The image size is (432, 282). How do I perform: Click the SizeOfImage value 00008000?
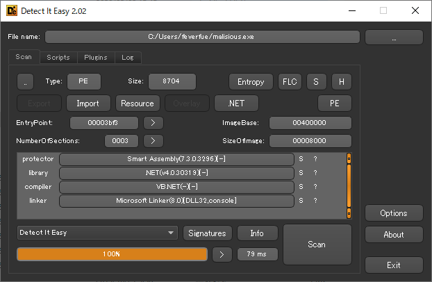click(x=310, y=141)
